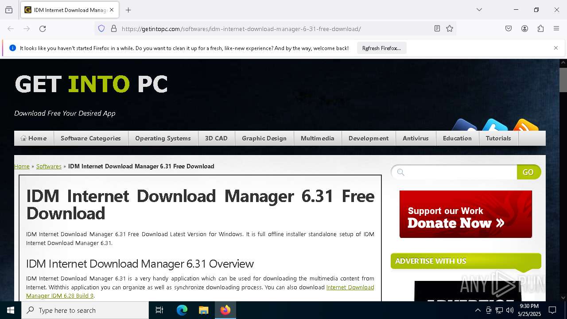567x319 pixels.
Task: Click the ADVERTISE WITH US heading
Action: coord(431,261)
